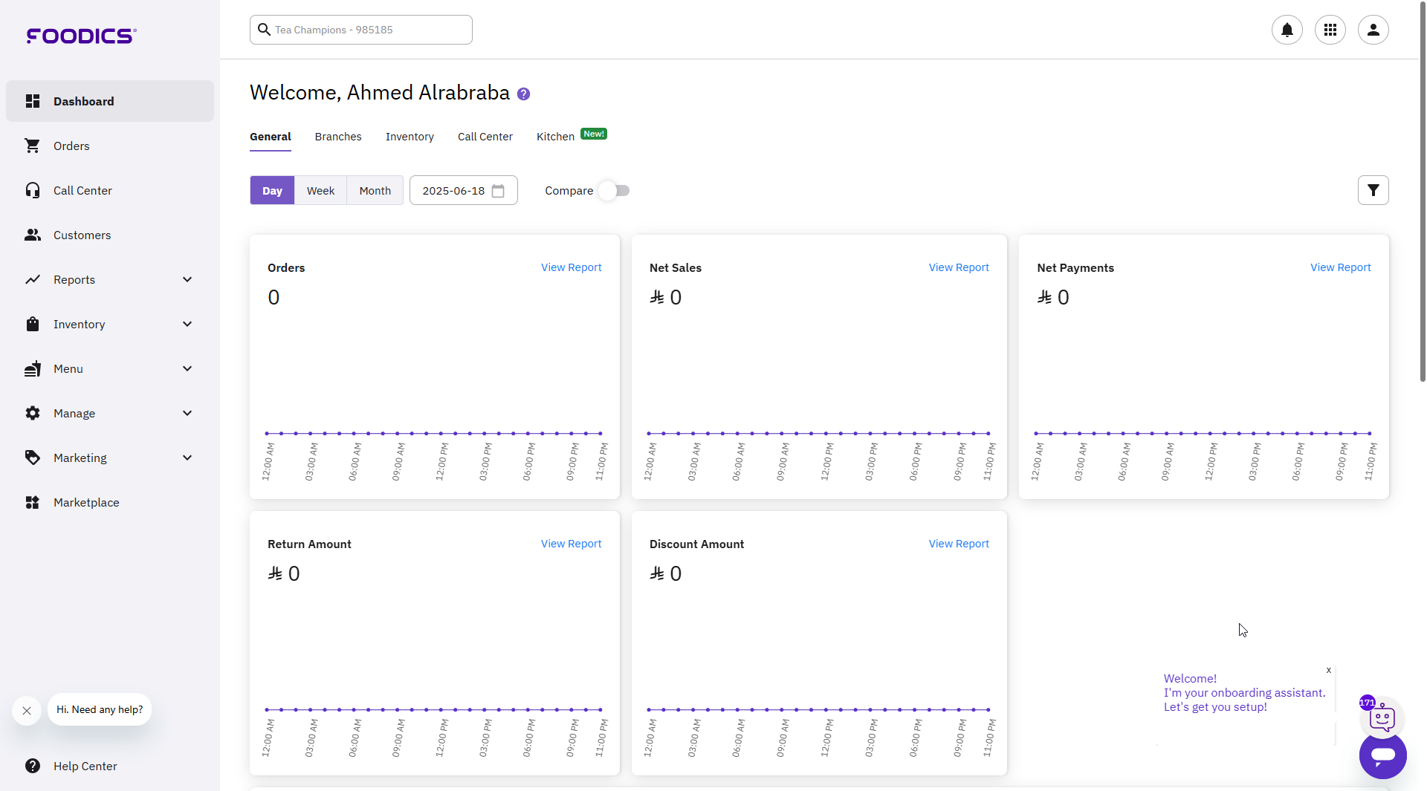Screen dimensions: 1427x791
Task: Click the filter funnel icon
Action: (x=1373, y=191)
